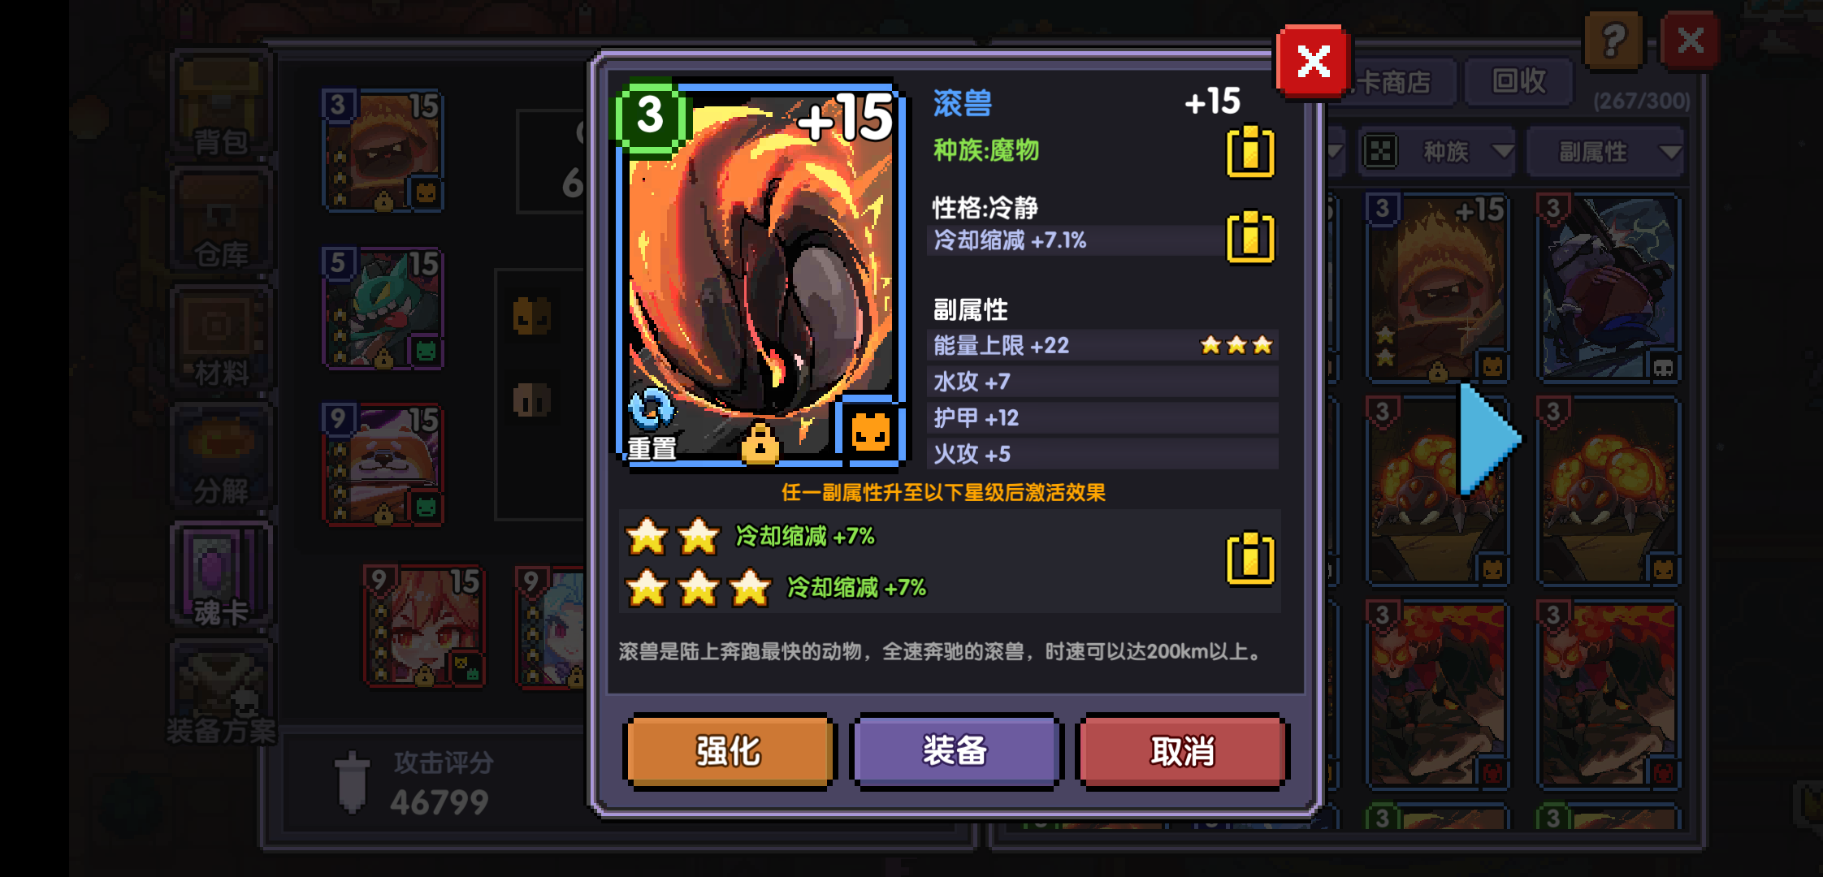The width and height of the screenshot is (1823, 877).
Task: Expand the 种族 filter dropdown
Action: coord(1436,152)
